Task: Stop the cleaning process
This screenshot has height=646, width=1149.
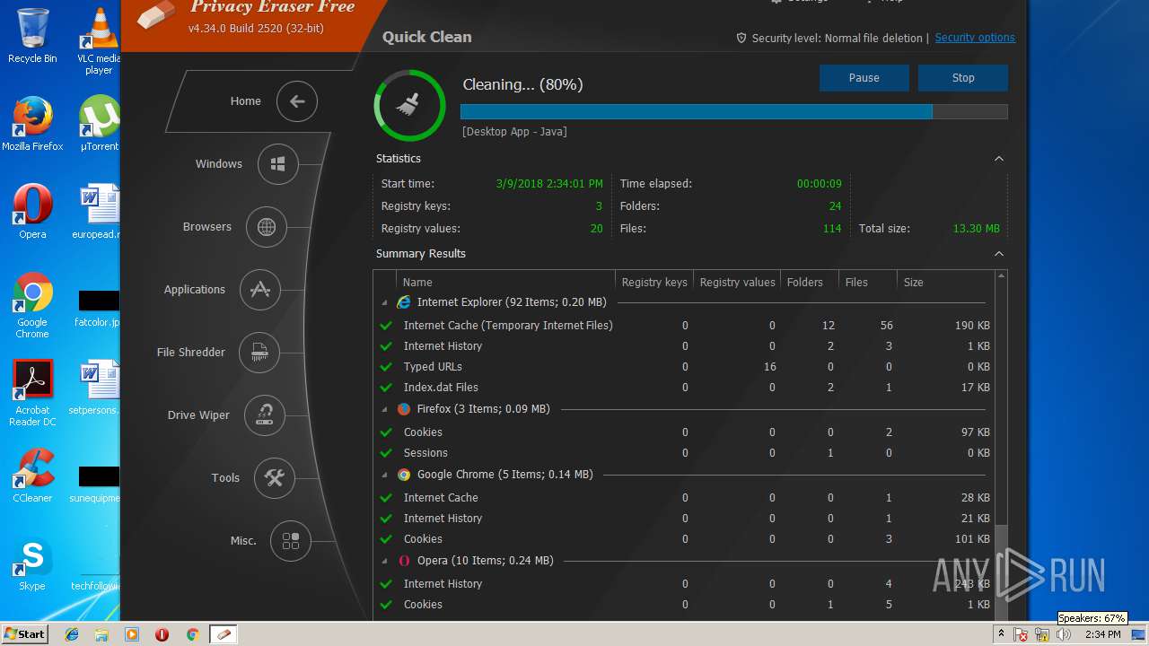Action: (963, 78)
